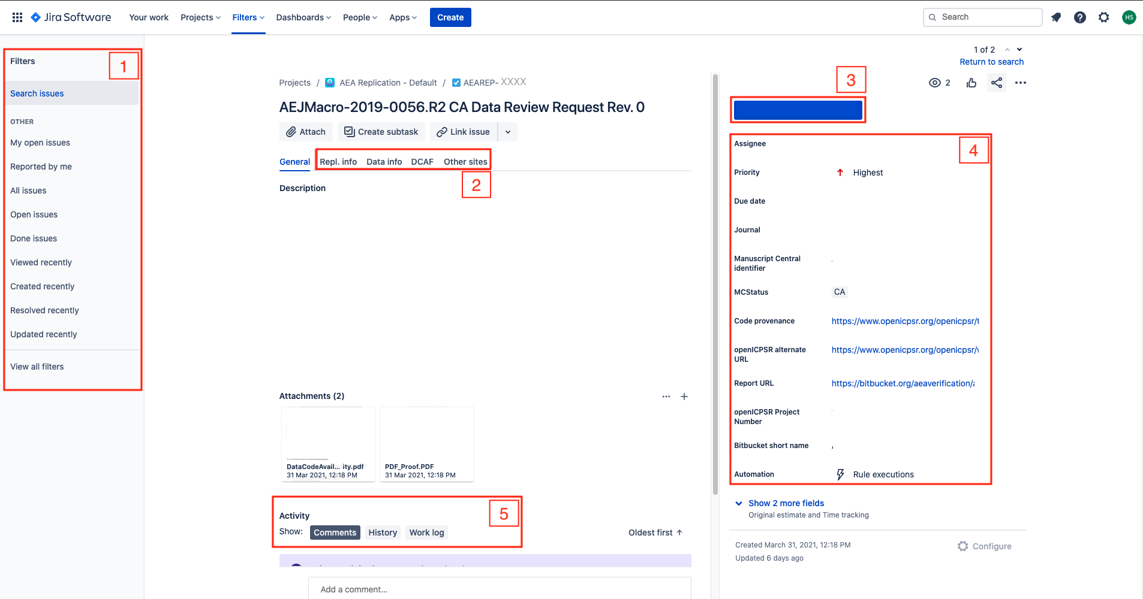This screenshot has height=599, width=1143.
Task: Open the Report URL bitbucket link
Action: pos(903,383)
